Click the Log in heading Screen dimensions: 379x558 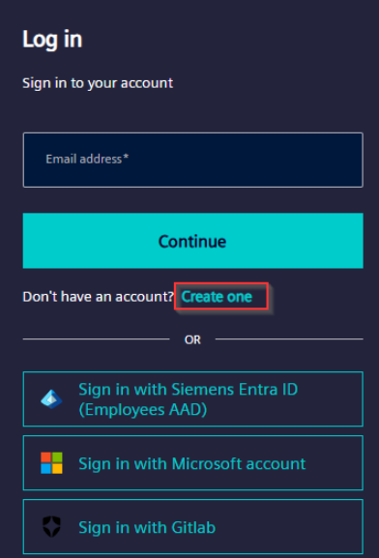(52, 39)
